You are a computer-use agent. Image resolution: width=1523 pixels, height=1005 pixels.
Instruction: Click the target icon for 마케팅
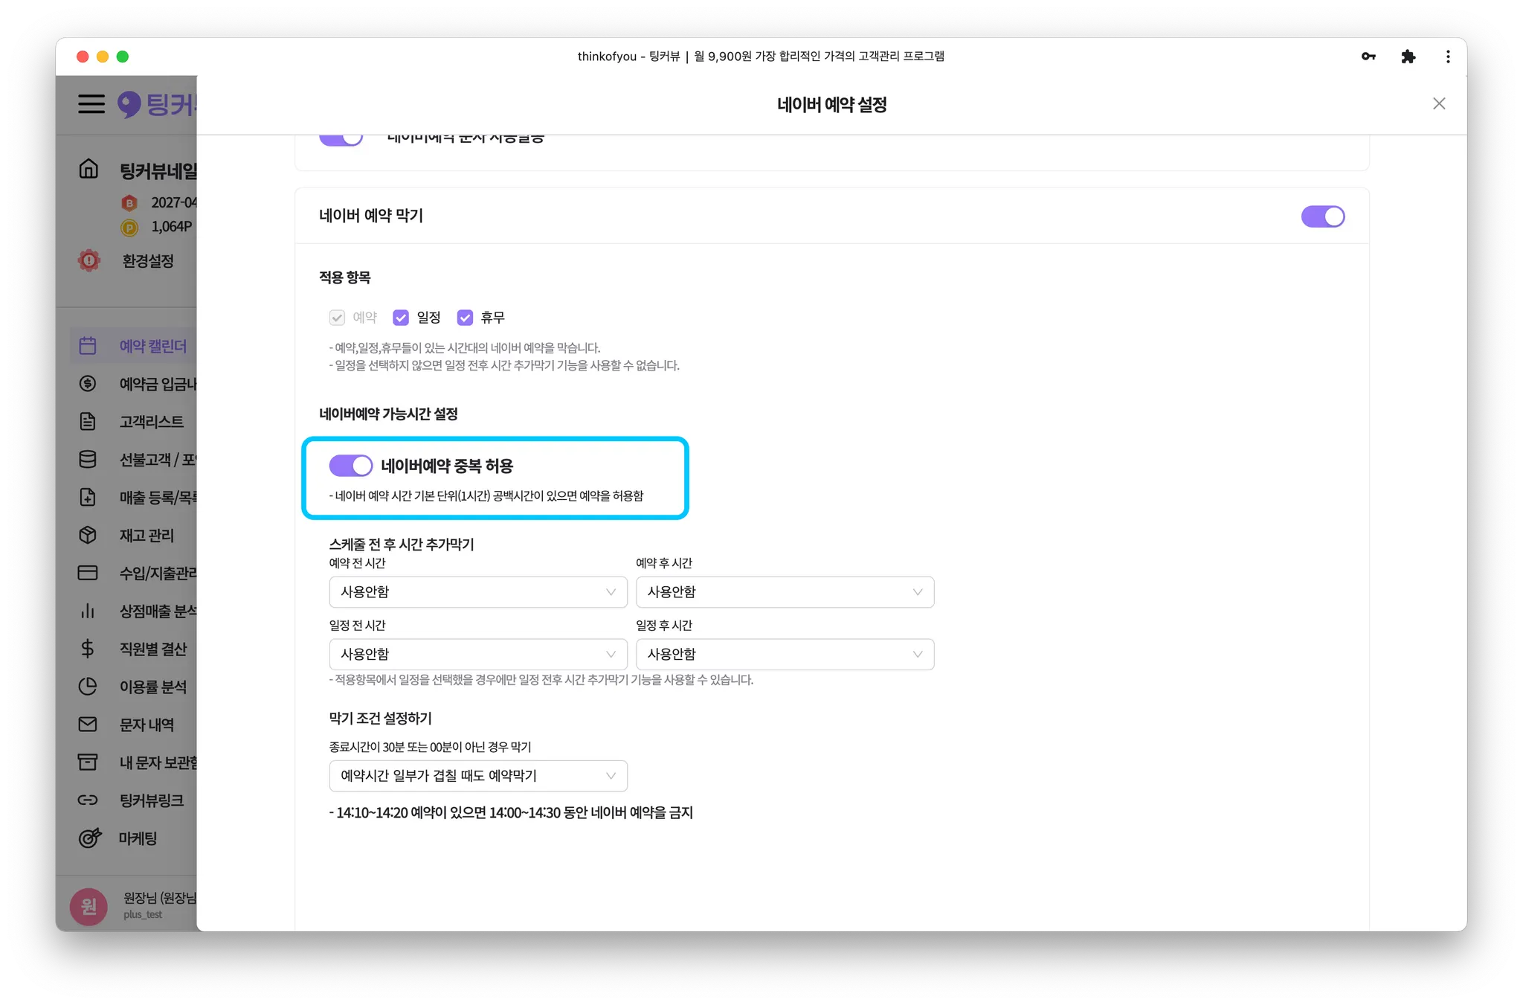click(x=89, y=838)
